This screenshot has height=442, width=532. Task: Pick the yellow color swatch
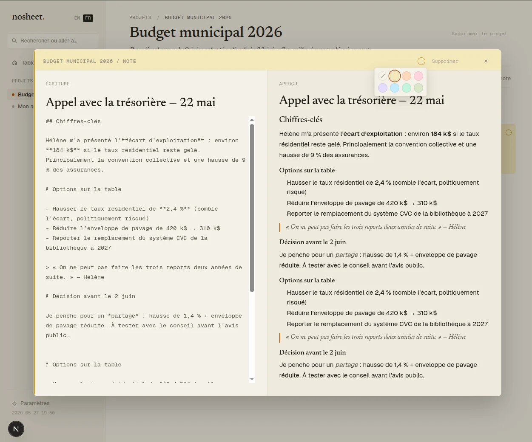(395, 76)
